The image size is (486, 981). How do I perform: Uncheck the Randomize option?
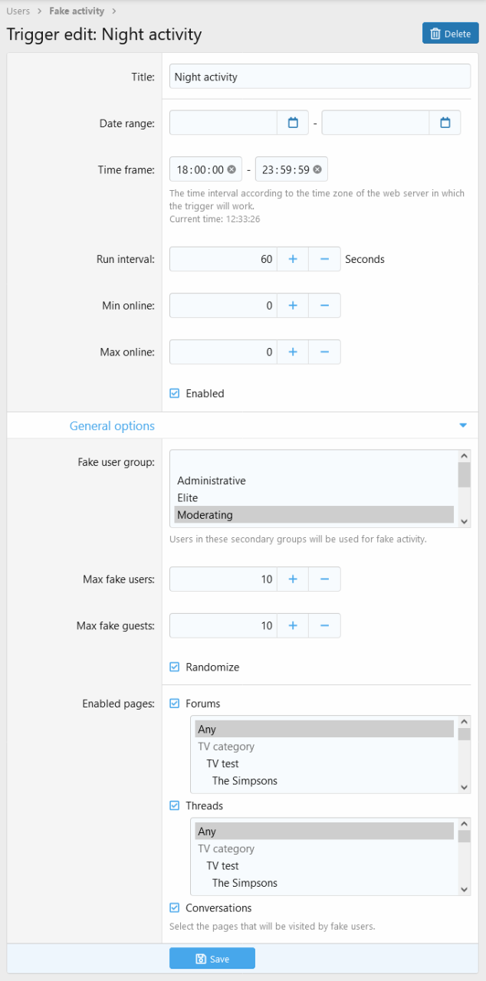click(175, 667)
